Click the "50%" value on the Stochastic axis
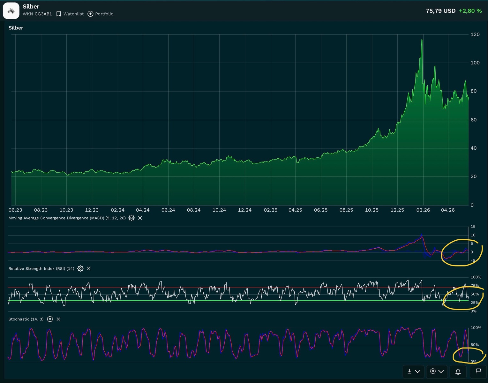The width and height of the screenshot is (488, 383). click(x=475, y=345)
